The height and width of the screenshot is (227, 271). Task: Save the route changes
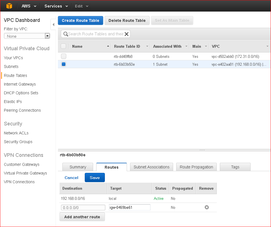(95, 177)
